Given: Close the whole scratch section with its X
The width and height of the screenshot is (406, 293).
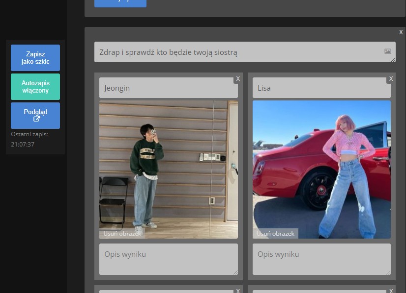Looking at the screenshot, I should click(x=401, y=32).
